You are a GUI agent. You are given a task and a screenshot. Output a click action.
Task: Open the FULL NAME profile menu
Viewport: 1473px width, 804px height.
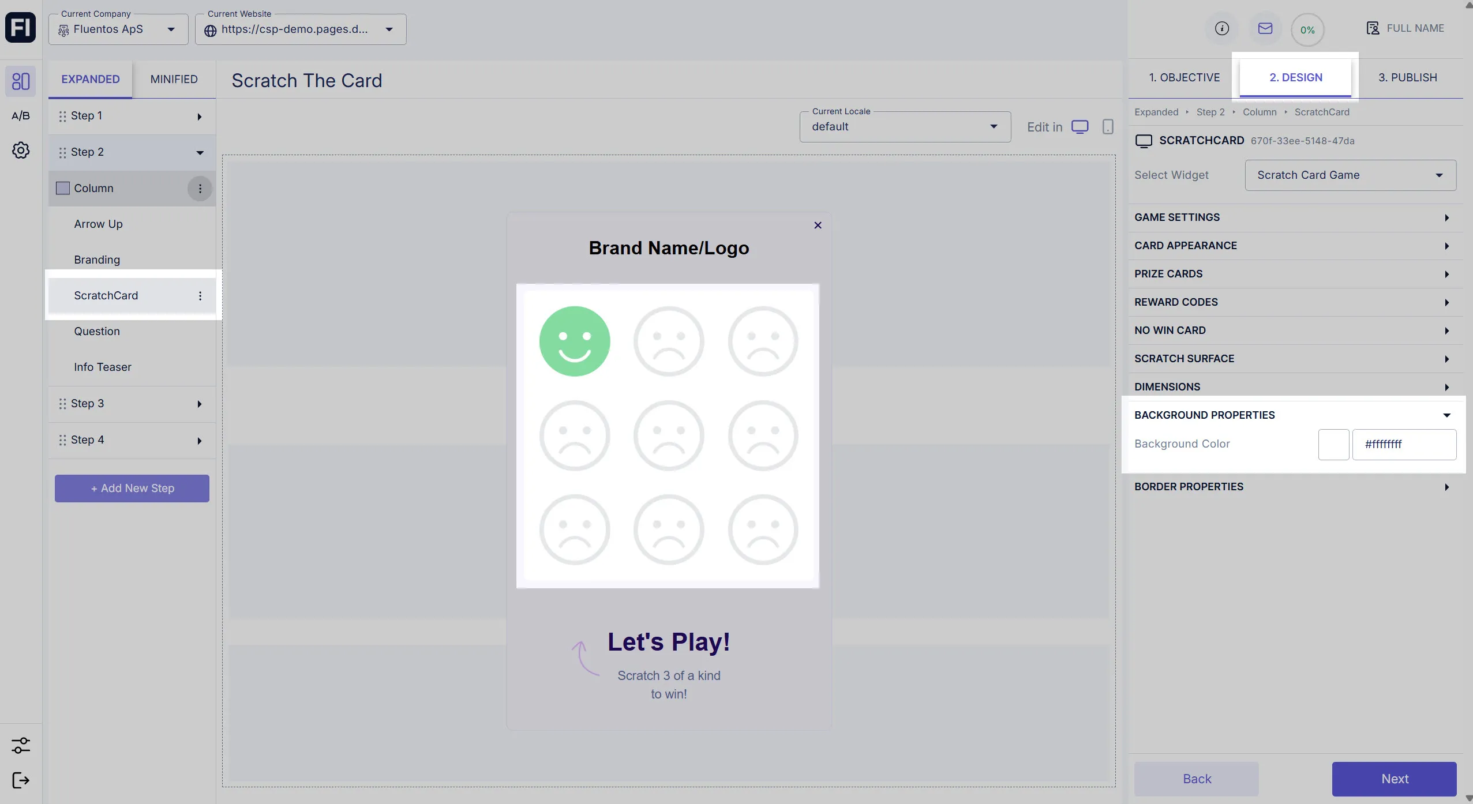click(x=1405, y=28)
